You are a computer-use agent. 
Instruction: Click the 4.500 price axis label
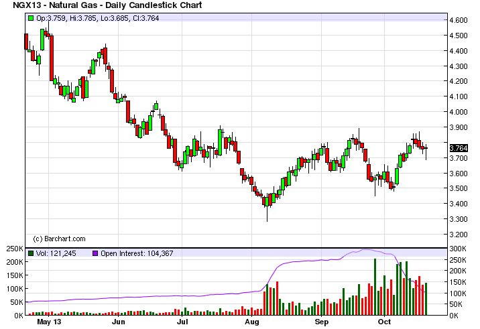[x=459, y=36]
